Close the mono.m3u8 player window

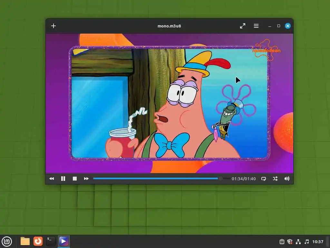[288, 26]
